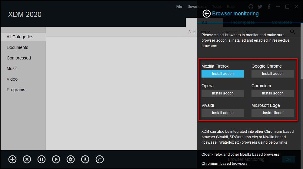Install addon for Vivaldi

coord(223,113)
